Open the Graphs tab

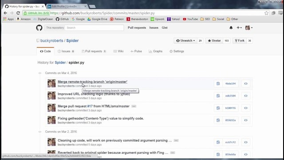155,52
